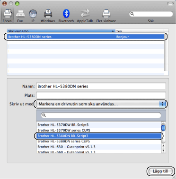Click the driver list search field
This screenshot has height=179, width=176.
point(101,115)
